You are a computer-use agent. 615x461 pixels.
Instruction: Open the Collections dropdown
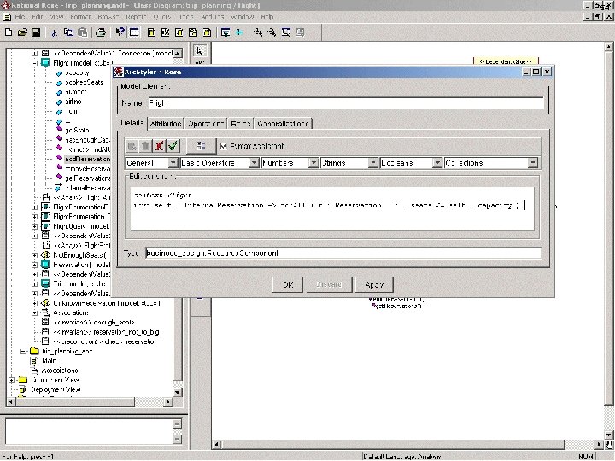[532, 163]
